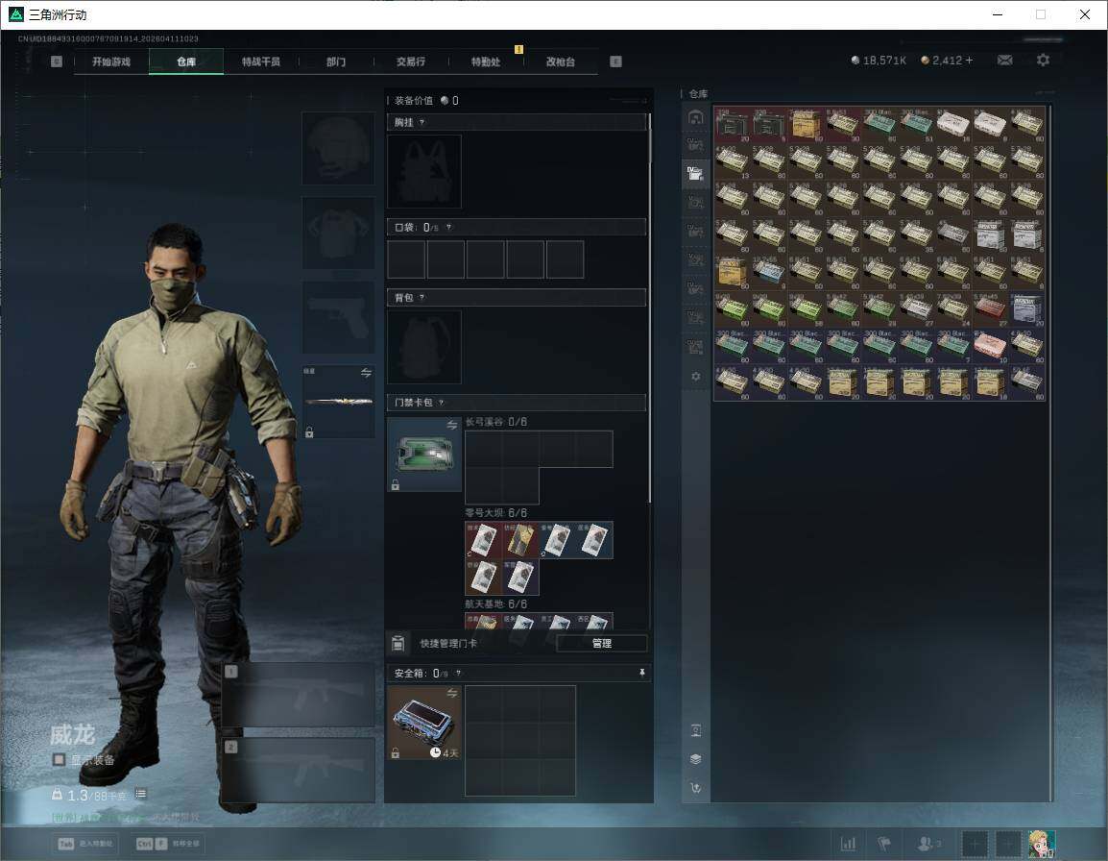This screenshot has height=861, width=1108.
Task: Switch to the 特战干员 tab
Action: click(x=261, y=61)
